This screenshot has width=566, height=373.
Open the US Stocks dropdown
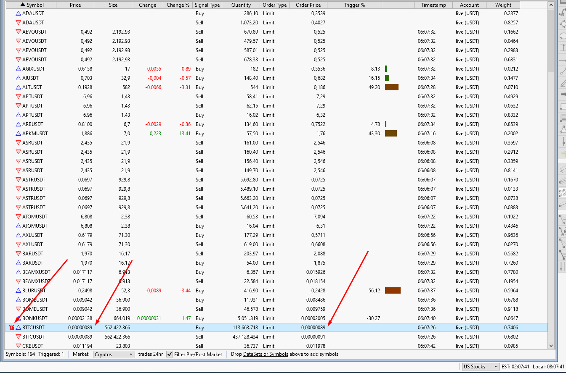(x=481, y=367)
